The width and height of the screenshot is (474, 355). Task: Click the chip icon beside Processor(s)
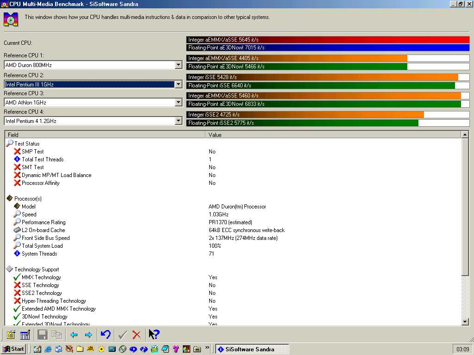(x=10, y=198)
